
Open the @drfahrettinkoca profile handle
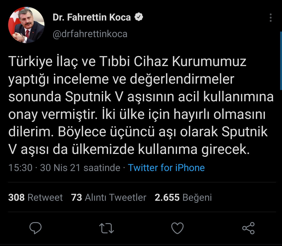pyautogui.click(x=90, y=34)
